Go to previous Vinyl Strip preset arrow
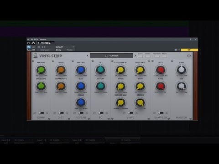 coord(88,56)
